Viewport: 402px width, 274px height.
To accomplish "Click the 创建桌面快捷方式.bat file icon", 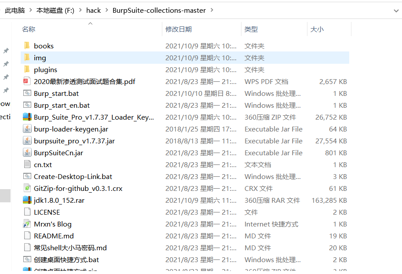I will click(27, 259).
